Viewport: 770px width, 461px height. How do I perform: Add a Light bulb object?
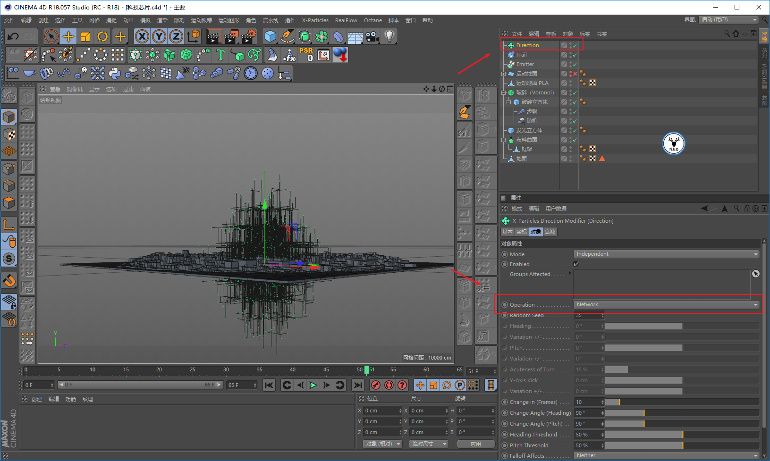[389, 36]
